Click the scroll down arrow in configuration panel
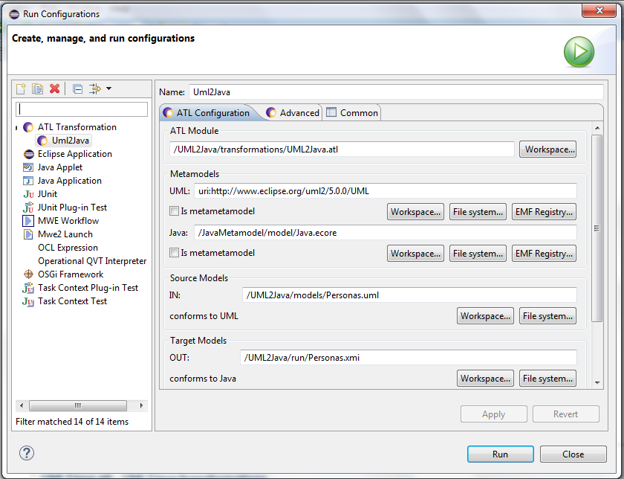The image size is (624, 479). click(x=597, y=382)
